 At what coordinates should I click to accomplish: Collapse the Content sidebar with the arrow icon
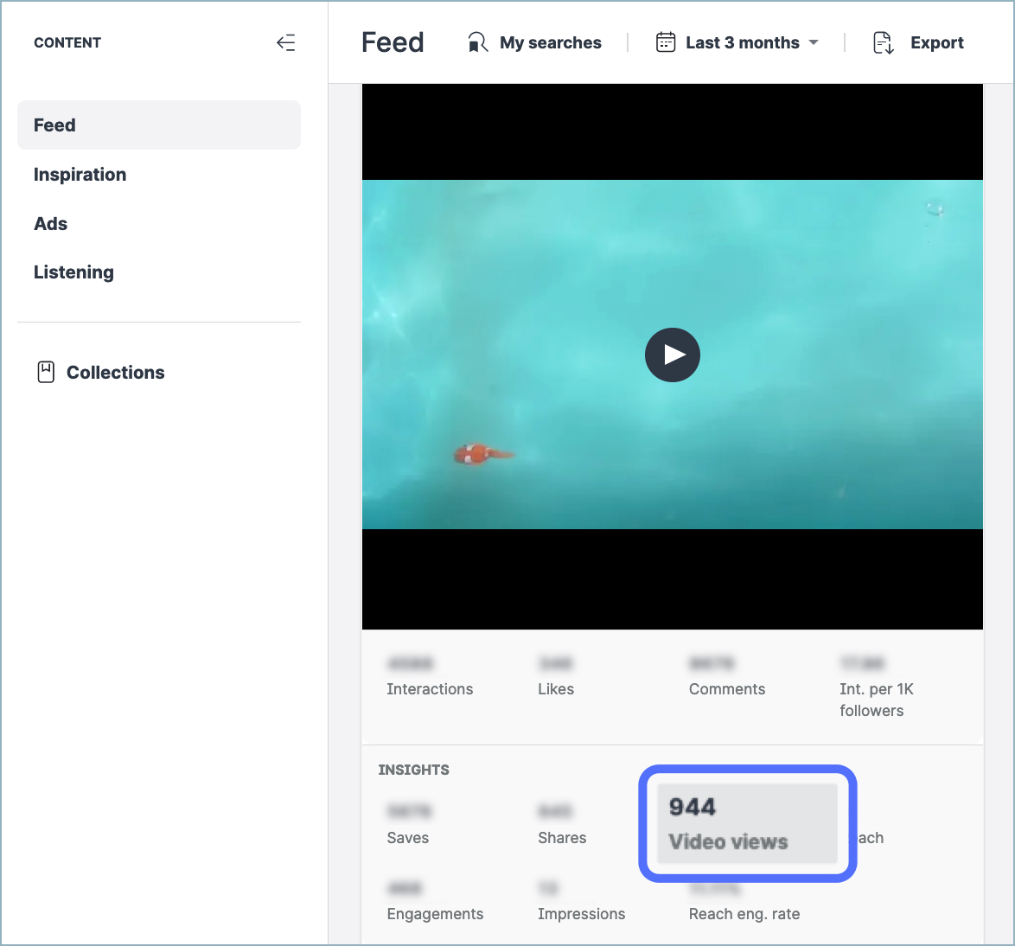tap(285, 42)
